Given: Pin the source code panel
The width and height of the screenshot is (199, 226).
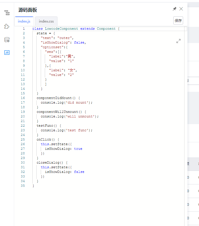Looking at the screenshot, I should 174,9.
